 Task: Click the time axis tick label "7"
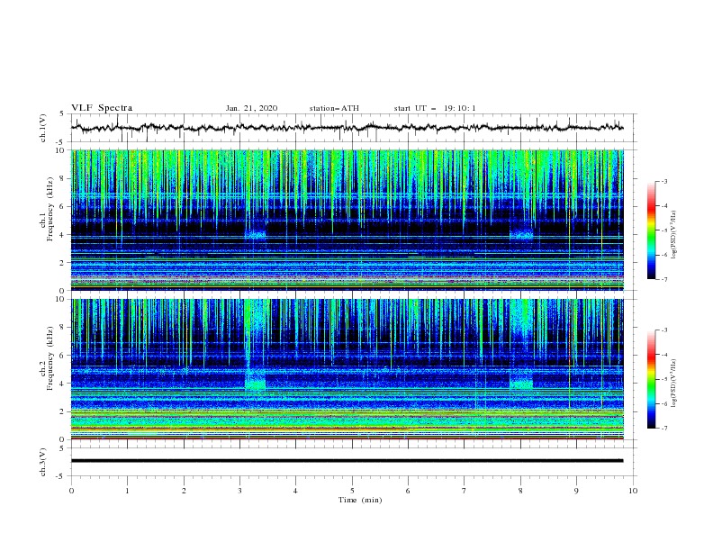(x=464, y=491)
